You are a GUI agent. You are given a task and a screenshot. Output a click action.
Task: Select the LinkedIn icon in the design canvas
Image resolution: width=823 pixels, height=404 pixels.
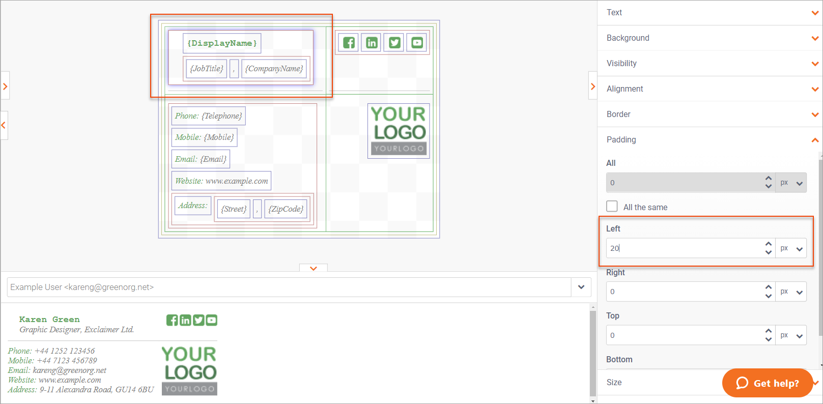click(x=372, y=43)
